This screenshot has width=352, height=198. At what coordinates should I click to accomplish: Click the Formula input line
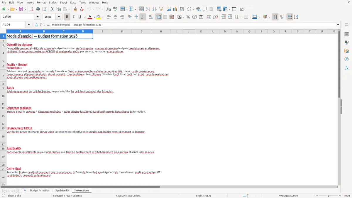coord(194,25)
